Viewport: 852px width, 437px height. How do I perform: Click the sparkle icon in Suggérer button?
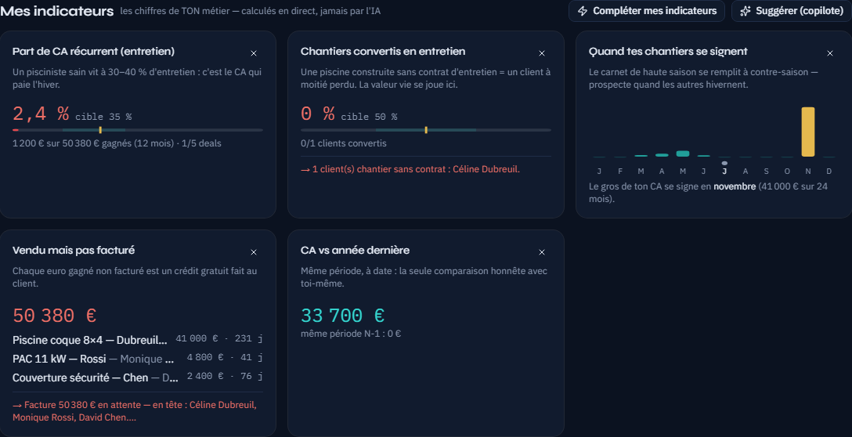(745, 11)
